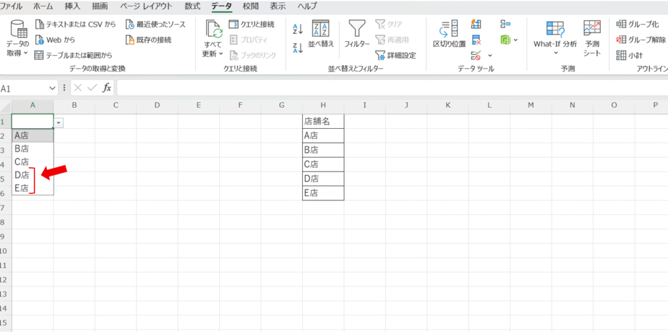Screen dimensions: 668x332
Task: Switch to the 数式 ribbon tab
Action: point(192,7)
